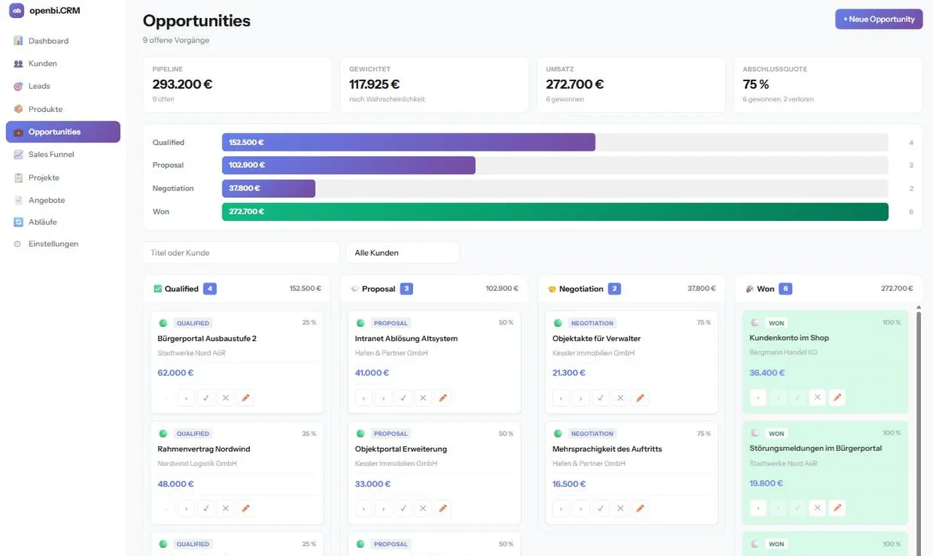Move Kundenkonto im Shop back one stage

coord(758,398)
